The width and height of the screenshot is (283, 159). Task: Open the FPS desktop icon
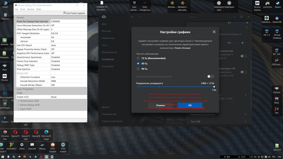point(277,110)
